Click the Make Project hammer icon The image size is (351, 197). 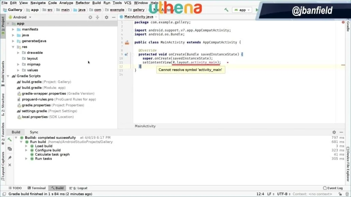[226, 10]
